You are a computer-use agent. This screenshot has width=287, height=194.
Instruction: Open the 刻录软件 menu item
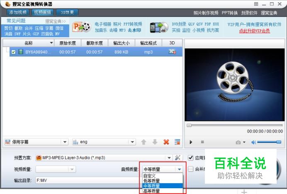(x=249, y=13)
